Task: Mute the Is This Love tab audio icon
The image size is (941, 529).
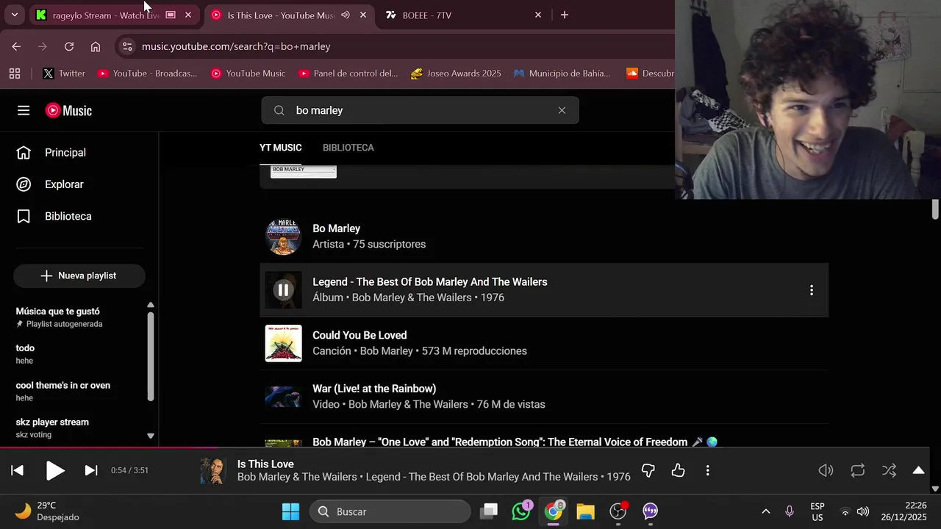Action: click(346, 15)
